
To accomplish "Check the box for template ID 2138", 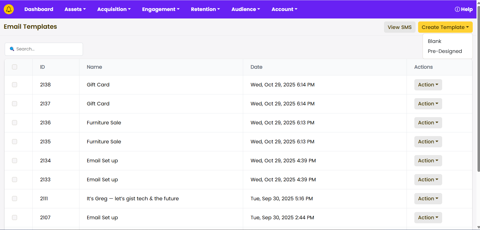I will click(x=15, y=85).
